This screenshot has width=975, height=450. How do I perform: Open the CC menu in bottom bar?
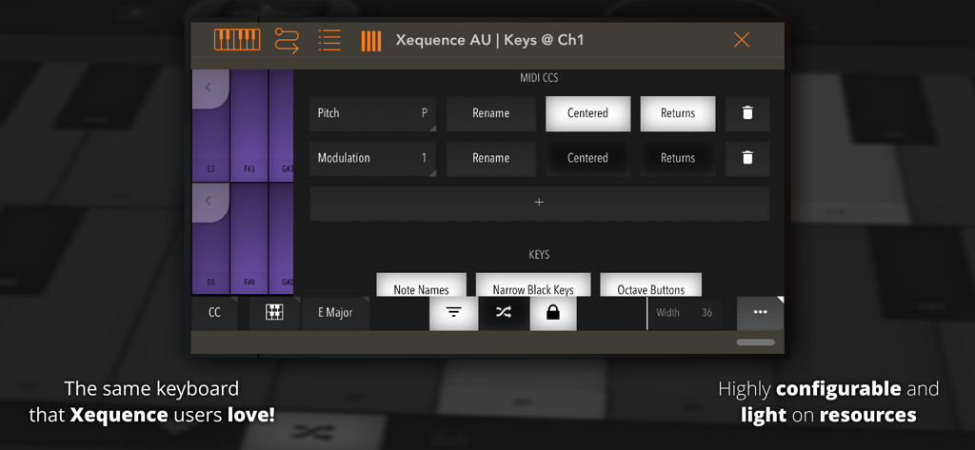(214, 313)
